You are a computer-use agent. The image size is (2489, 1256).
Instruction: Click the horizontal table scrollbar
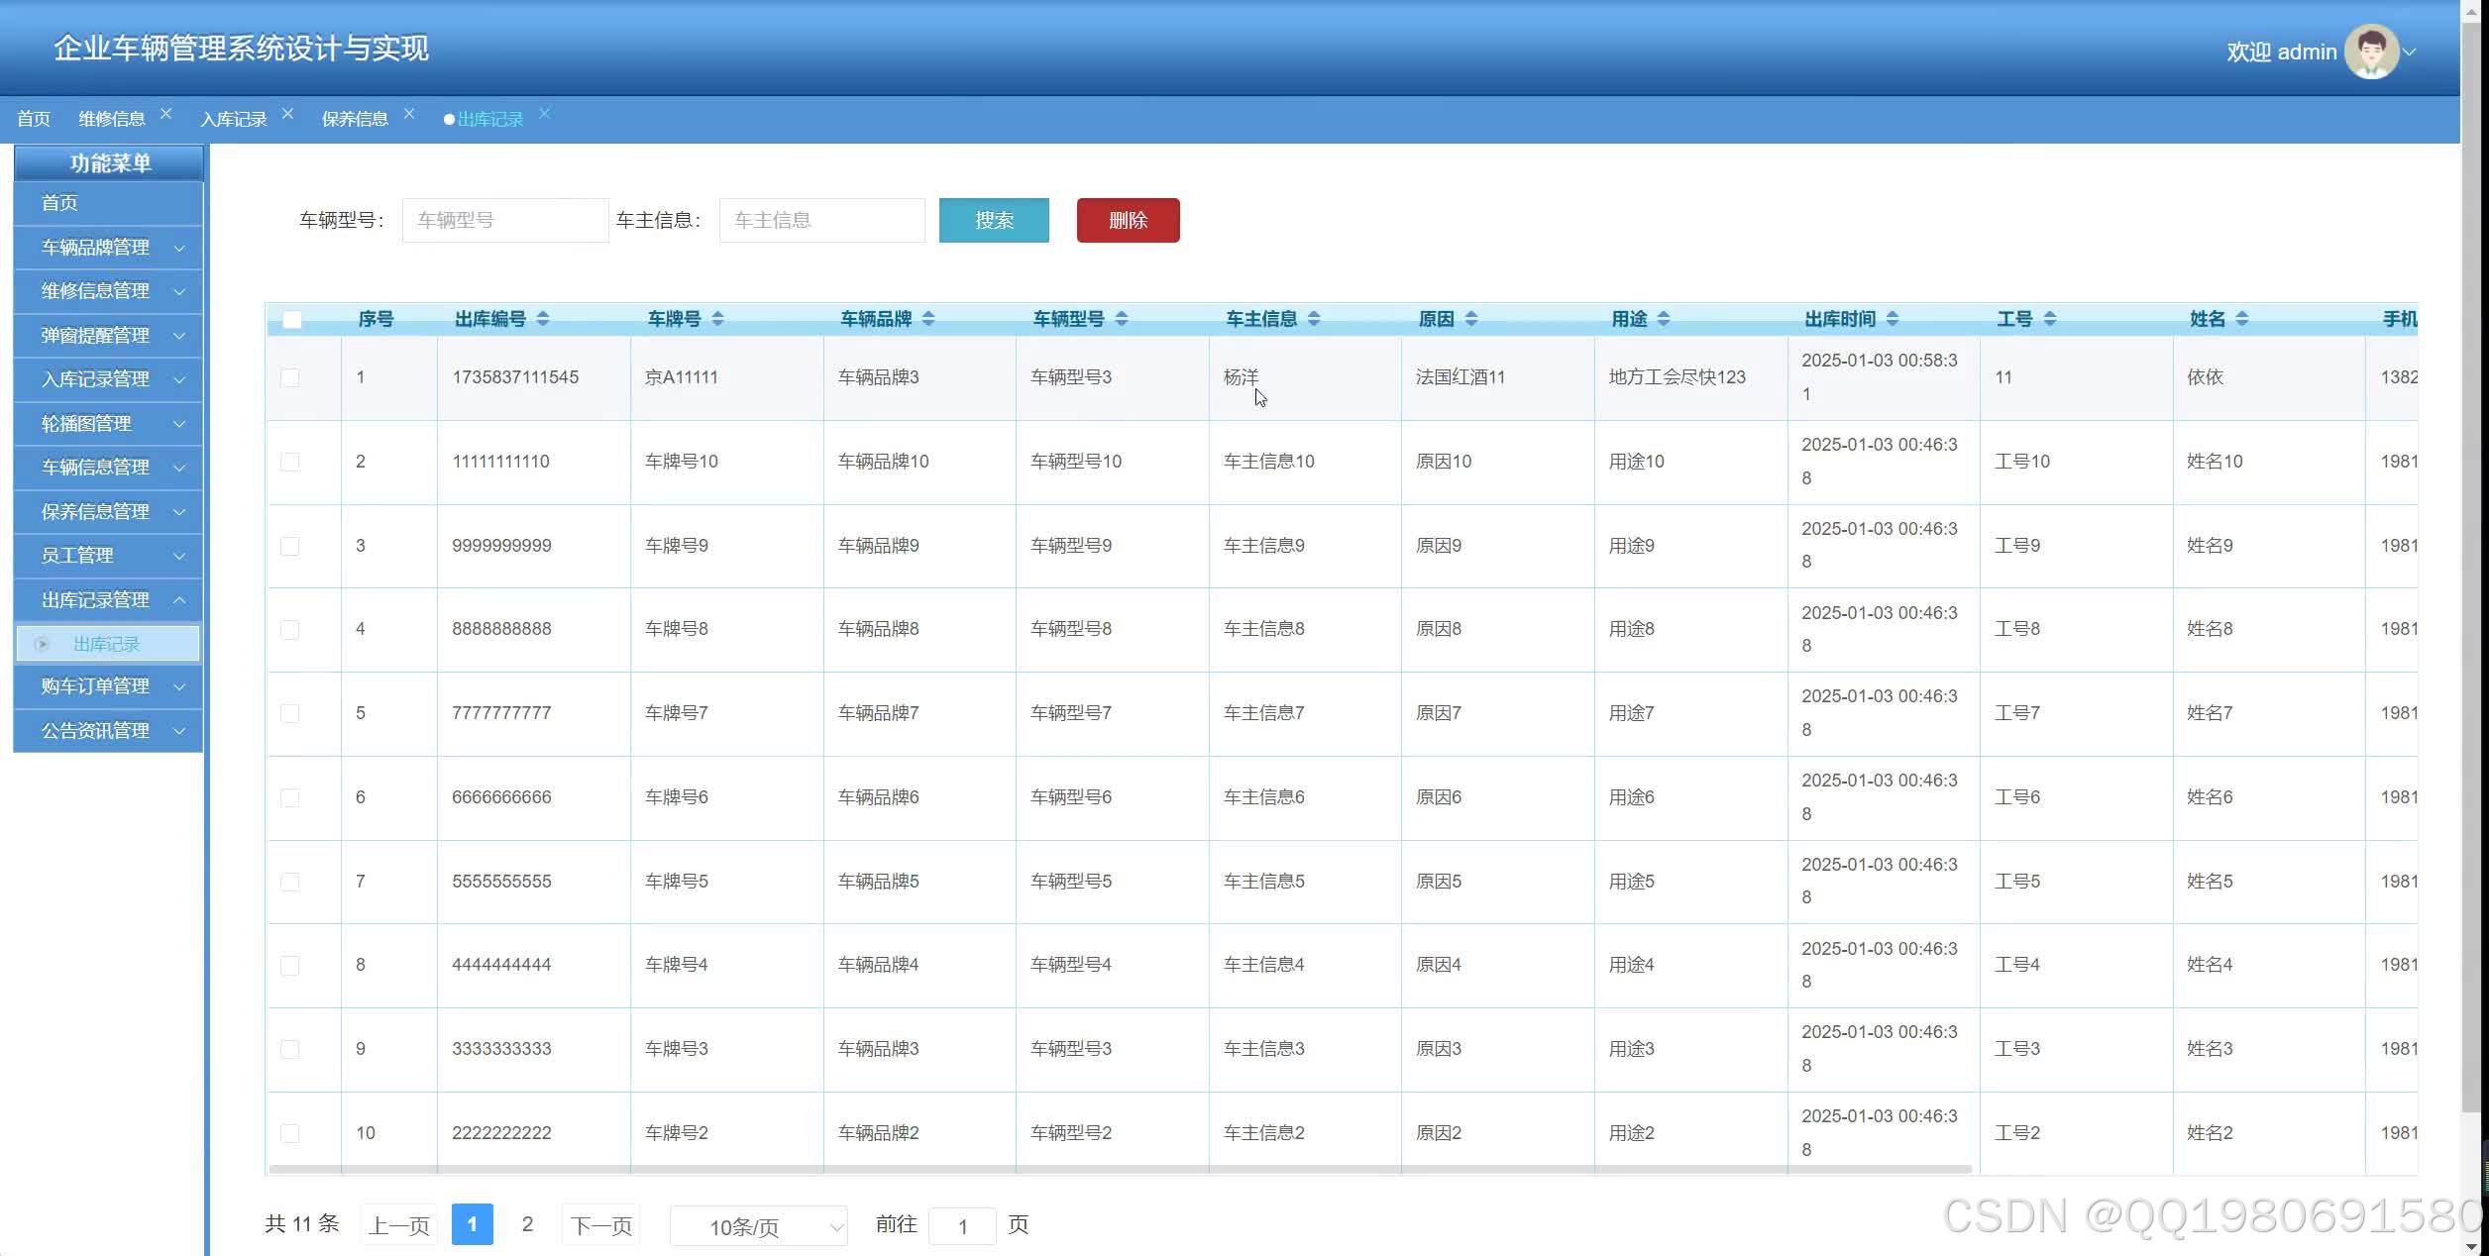pyautogui.click(x=1120, y=1170)
